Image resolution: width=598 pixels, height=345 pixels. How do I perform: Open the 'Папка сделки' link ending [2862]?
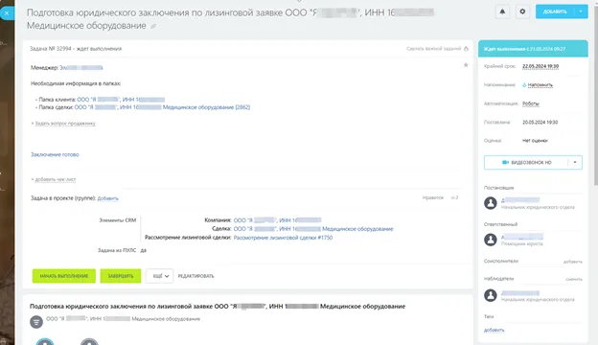(162, 107)
